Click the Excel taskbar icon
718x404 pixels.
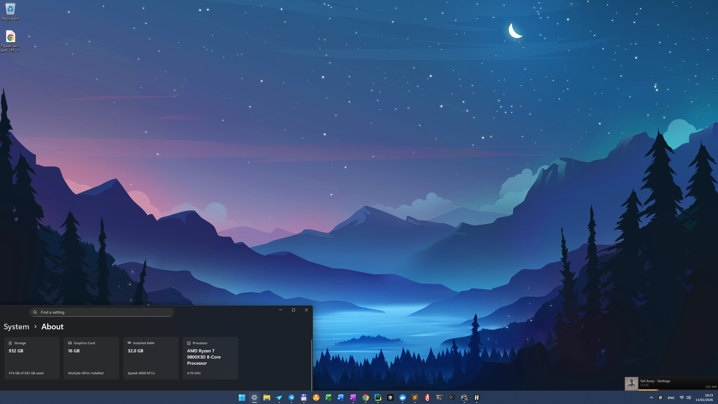[328, 398]
